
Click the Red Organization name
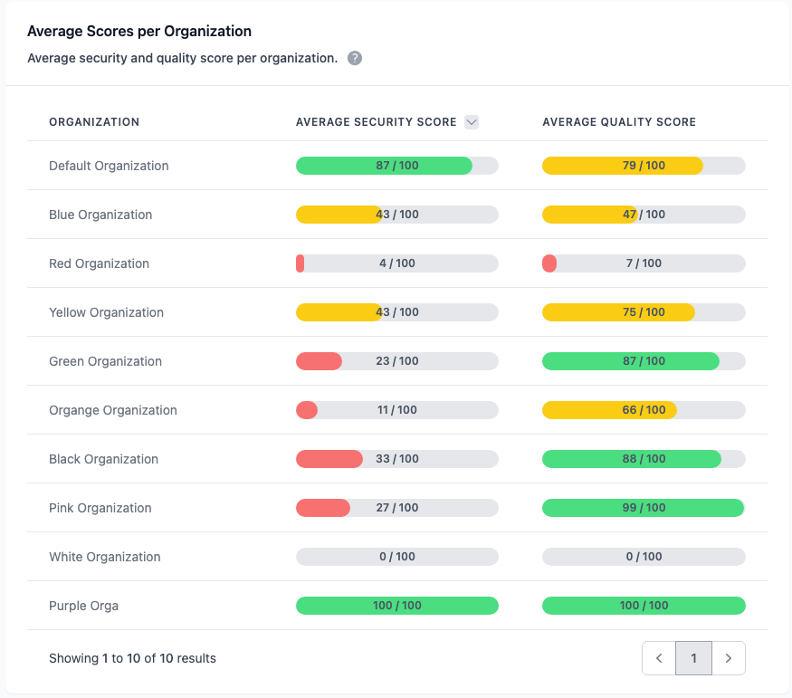click(99, 263)
